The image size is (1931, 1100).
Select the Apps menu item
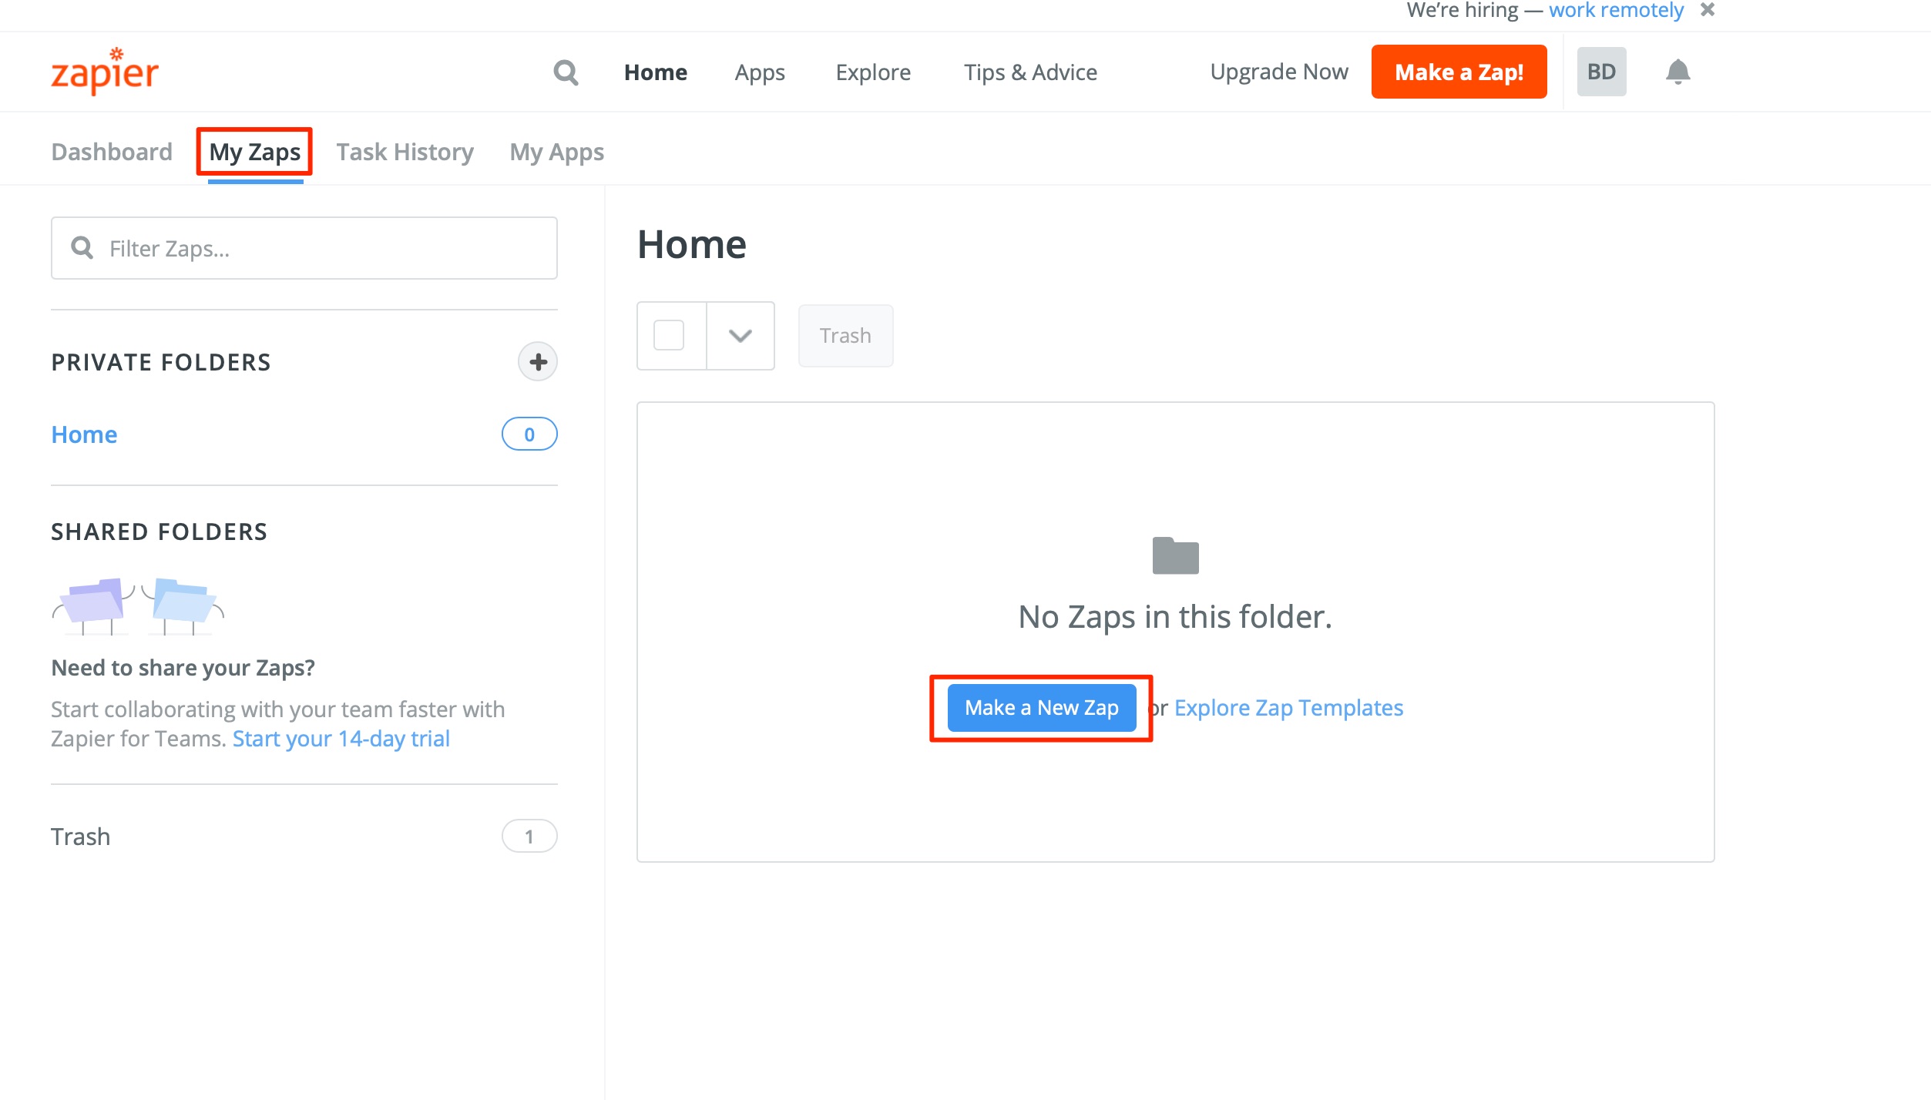[x=759, y=72]
